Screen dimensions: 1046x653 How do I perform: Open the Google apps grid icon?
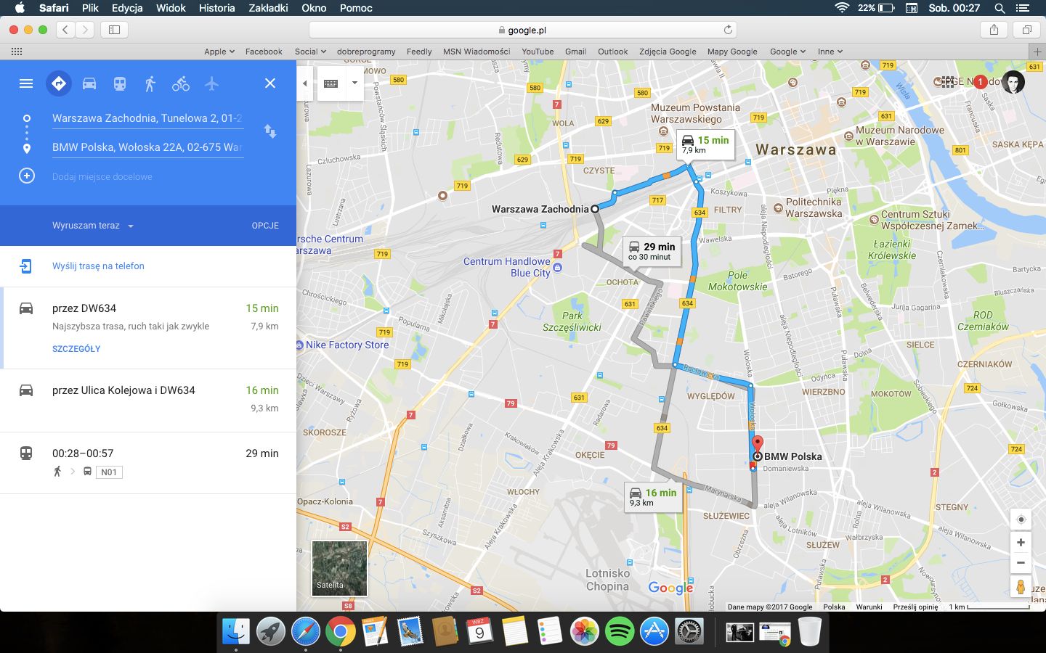[948, 82]
